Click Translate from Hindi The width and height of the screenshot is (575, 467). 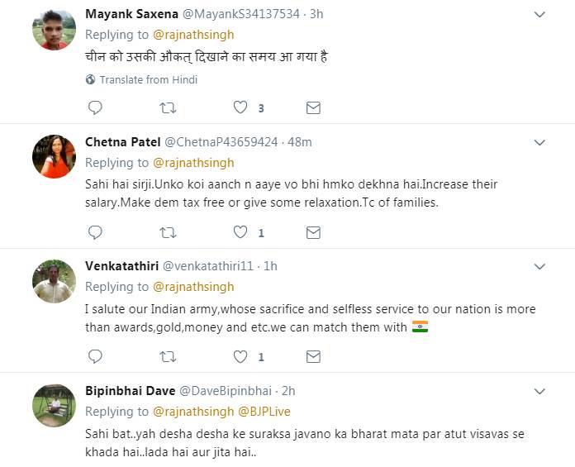pyautogui.click(x=148, y=80)
